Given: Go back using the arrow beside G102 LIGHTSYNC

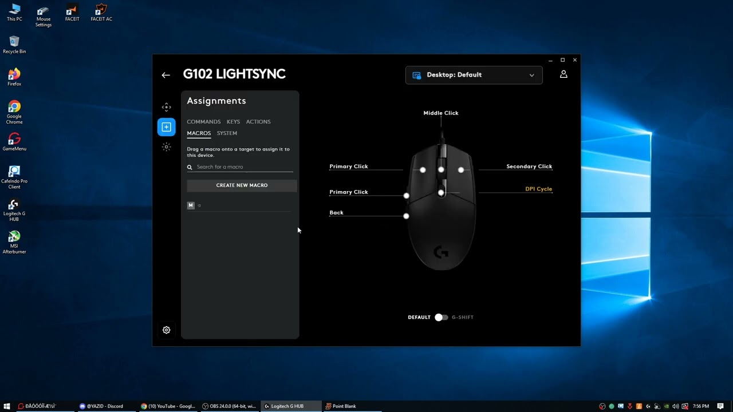Looking at the screenshot, I should click(x=165, y=75).
